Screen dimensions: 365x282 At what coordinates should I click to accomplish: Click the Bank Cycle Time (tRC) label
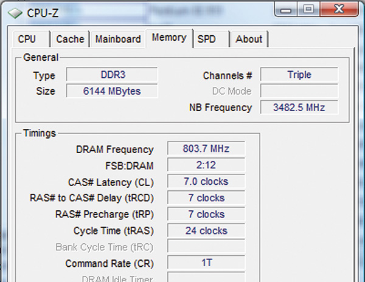click(x=104, y=247)
